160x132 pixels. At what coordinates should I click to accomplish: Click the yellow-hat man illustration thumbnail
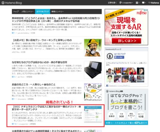click(x=93, y=48)
